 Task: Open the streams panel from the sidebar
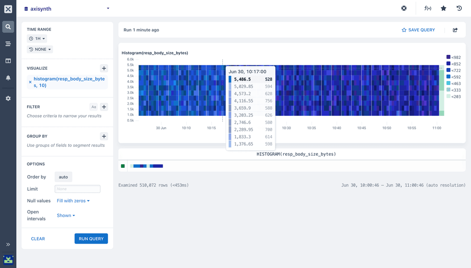click(8, 44)
